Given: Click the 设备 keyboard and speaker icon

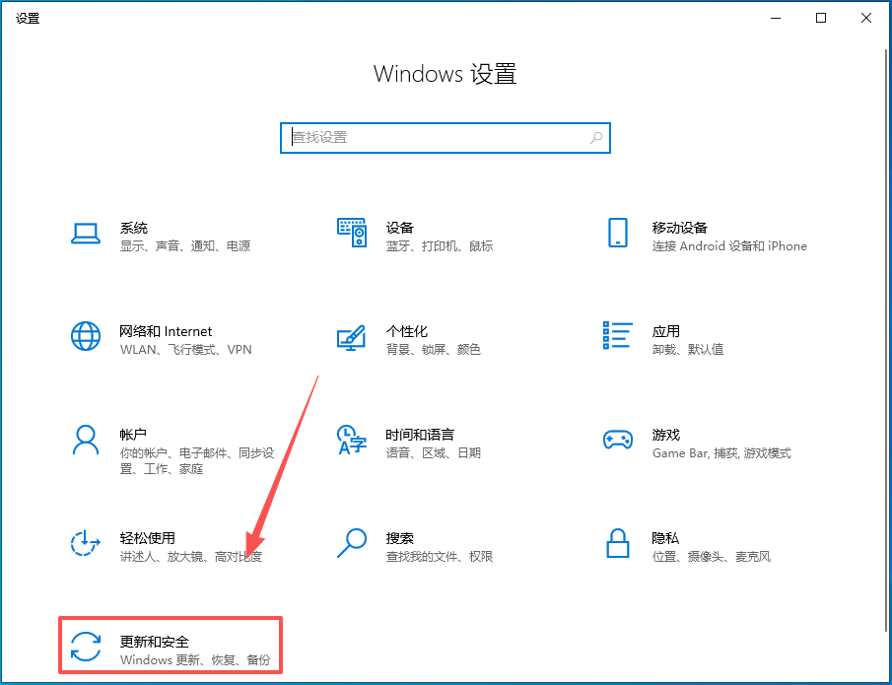Looking at the screenshot, I should pos(352,233).
